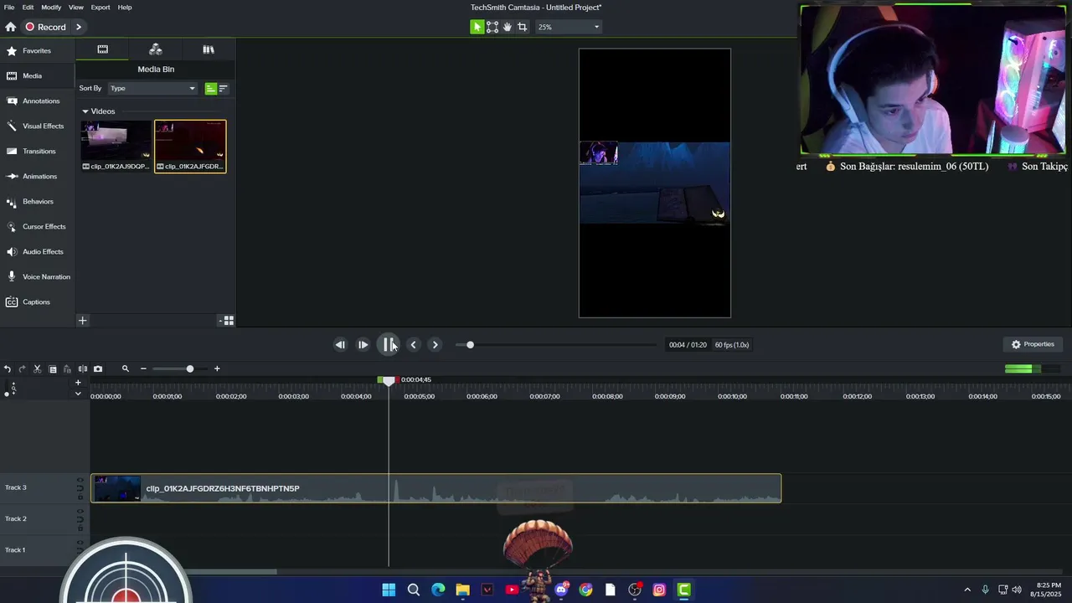
Task: Open the View menu
Action: (76, 7)
